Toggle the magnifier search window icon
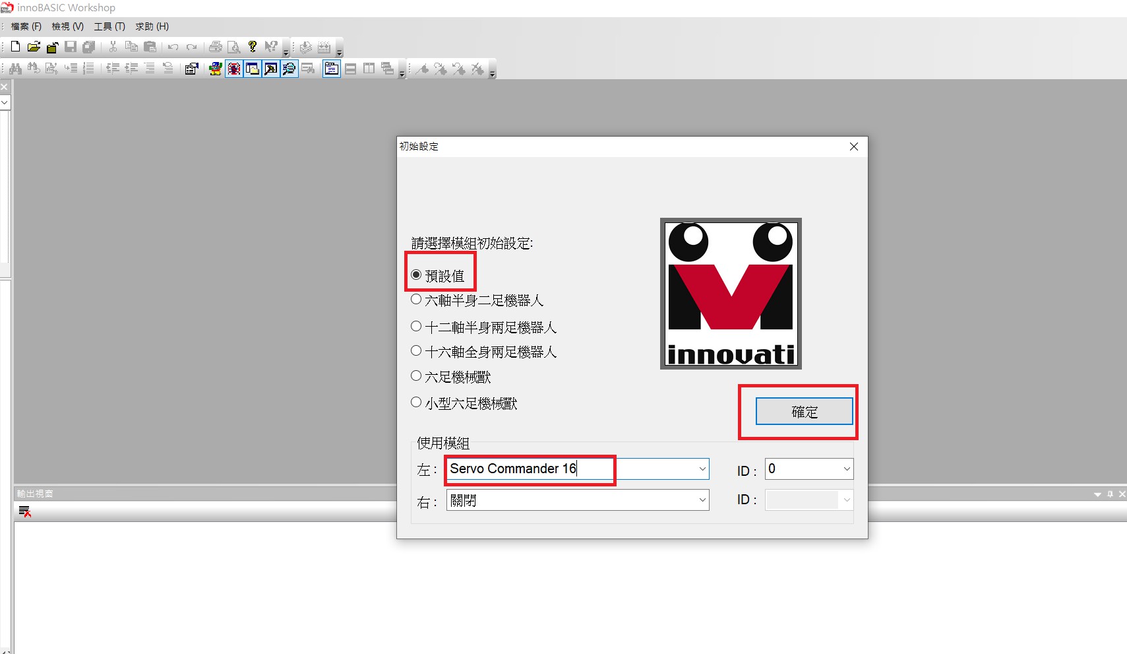Viewport: 1127px width, 654px height. pos(289,69)
